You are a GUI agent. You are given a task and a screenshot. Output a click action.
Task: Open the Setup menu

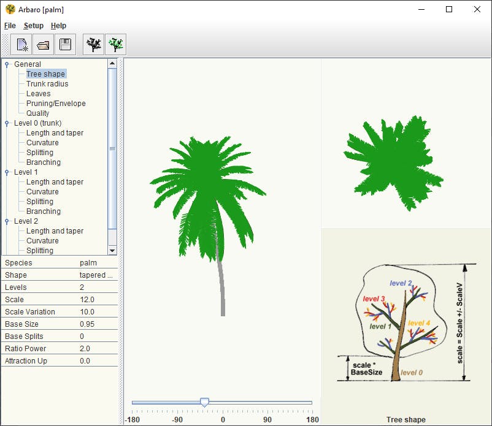point(34,26)
